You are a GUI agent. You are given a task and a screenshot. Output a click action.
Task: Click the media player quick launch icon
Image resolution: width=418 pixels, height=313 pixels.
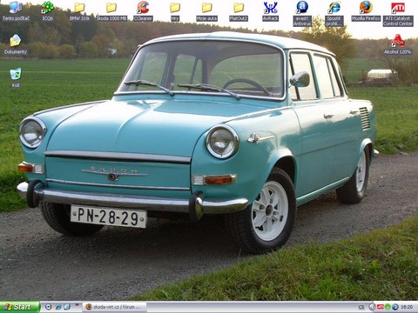(49, 307)
